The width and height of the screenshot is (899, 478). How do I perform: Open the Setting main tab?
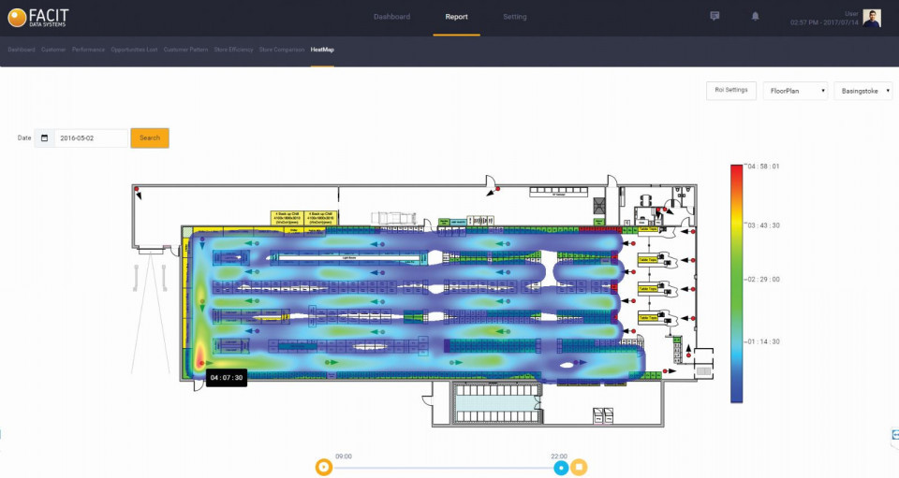point(514,17)
